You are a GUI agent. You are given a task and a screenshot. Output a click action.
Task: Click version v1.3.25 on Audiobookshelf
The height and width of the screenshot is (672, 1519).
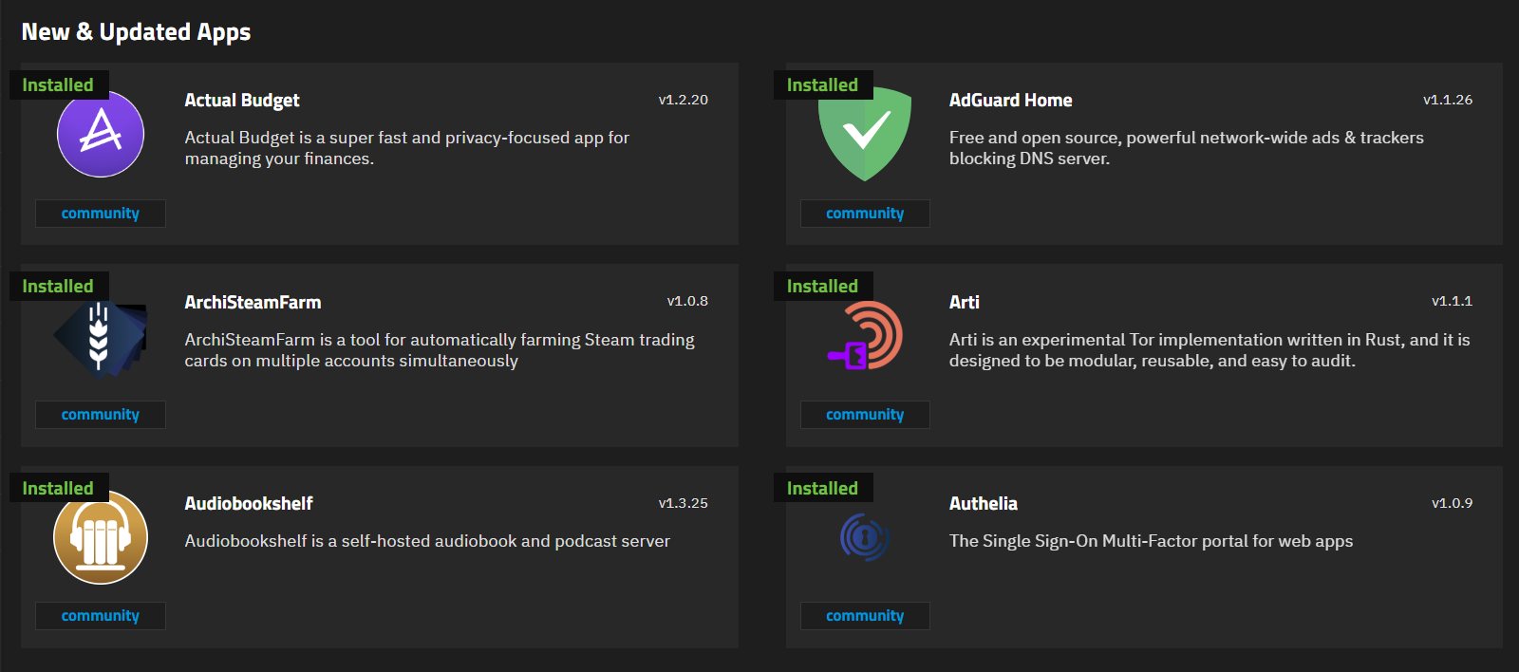click(684, 503)
